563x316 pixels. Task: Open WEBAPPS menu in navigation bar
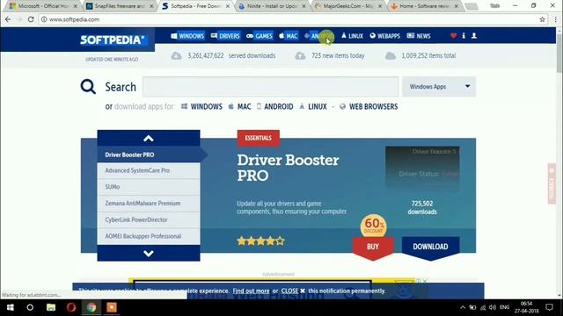click(385, 36)
